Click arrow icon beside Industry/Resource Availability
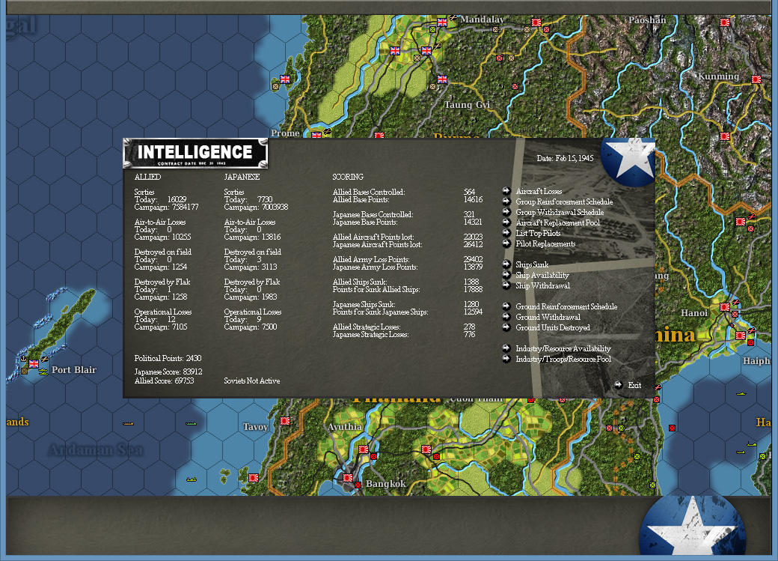The width and height of the screenshot is (778, 561). click(x=506, y=348)
